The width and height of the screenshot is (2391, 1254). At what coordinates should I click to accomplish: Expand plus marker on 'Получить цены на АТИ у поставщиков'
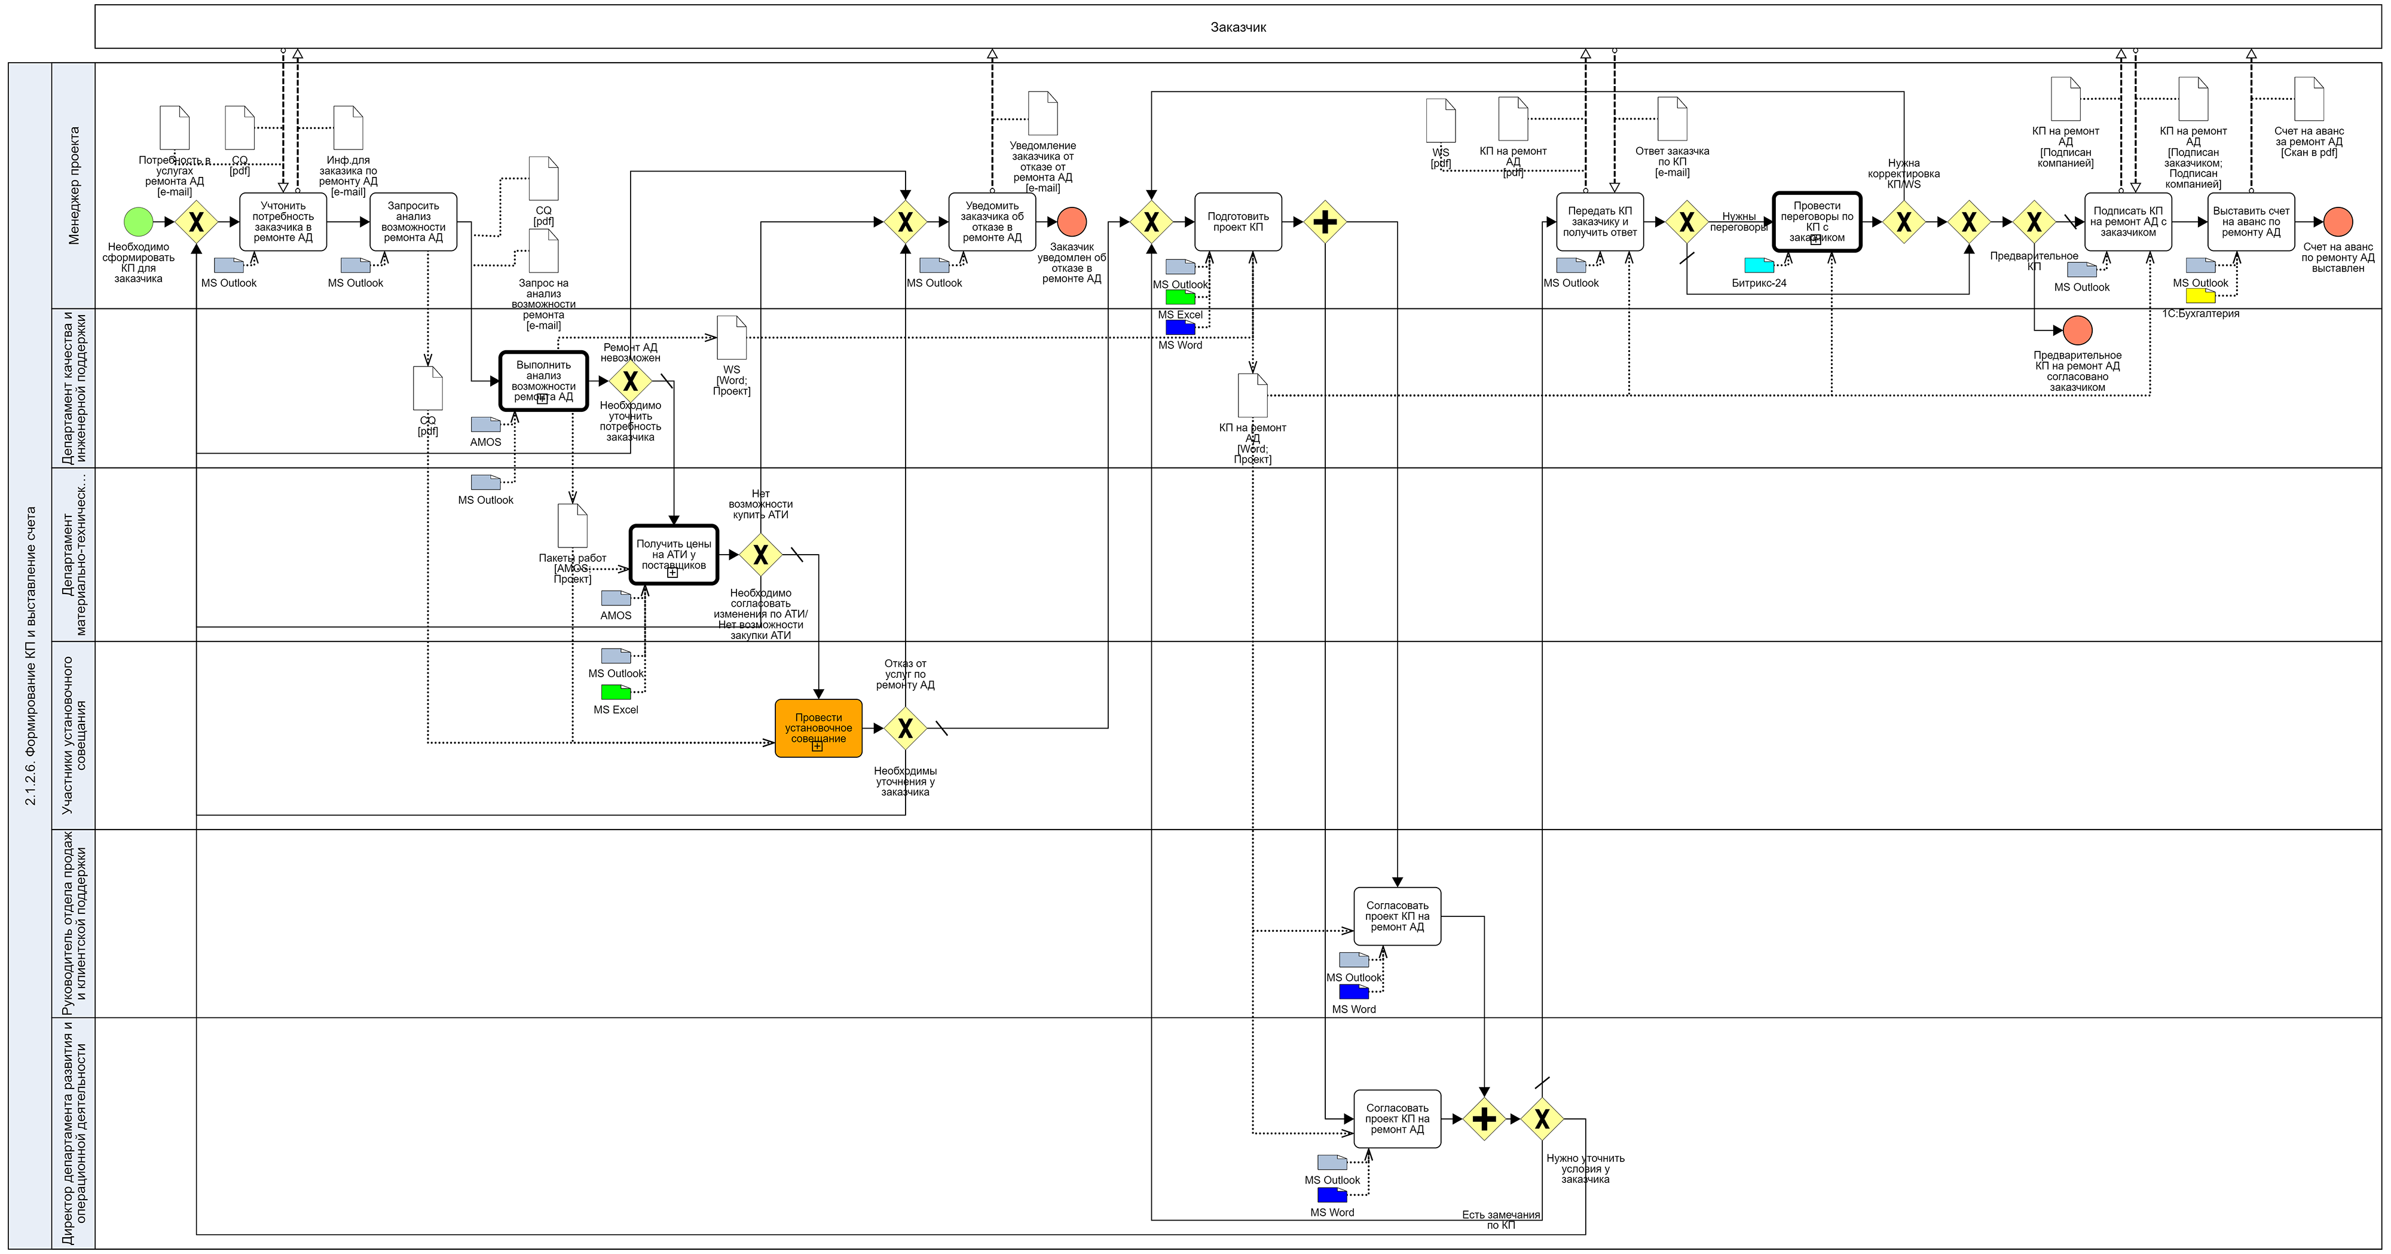(x=673, y=573)
